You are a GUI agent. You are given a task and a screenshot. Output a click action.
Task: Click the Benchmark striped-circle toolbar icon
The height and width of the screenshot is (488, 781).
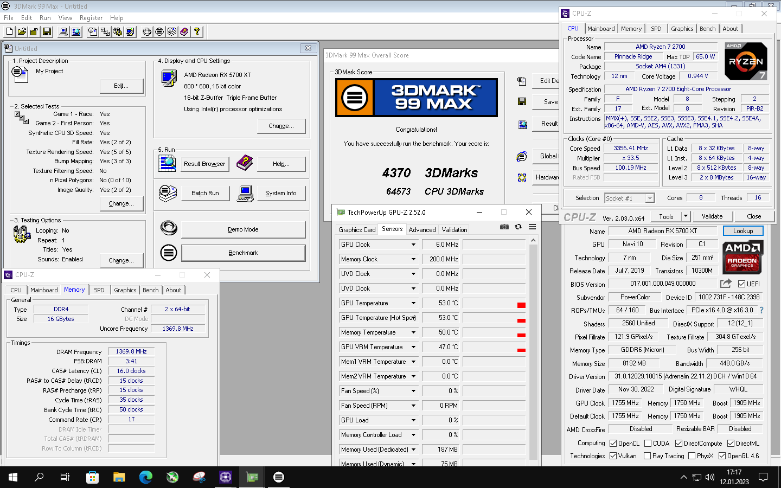point(159,32)
